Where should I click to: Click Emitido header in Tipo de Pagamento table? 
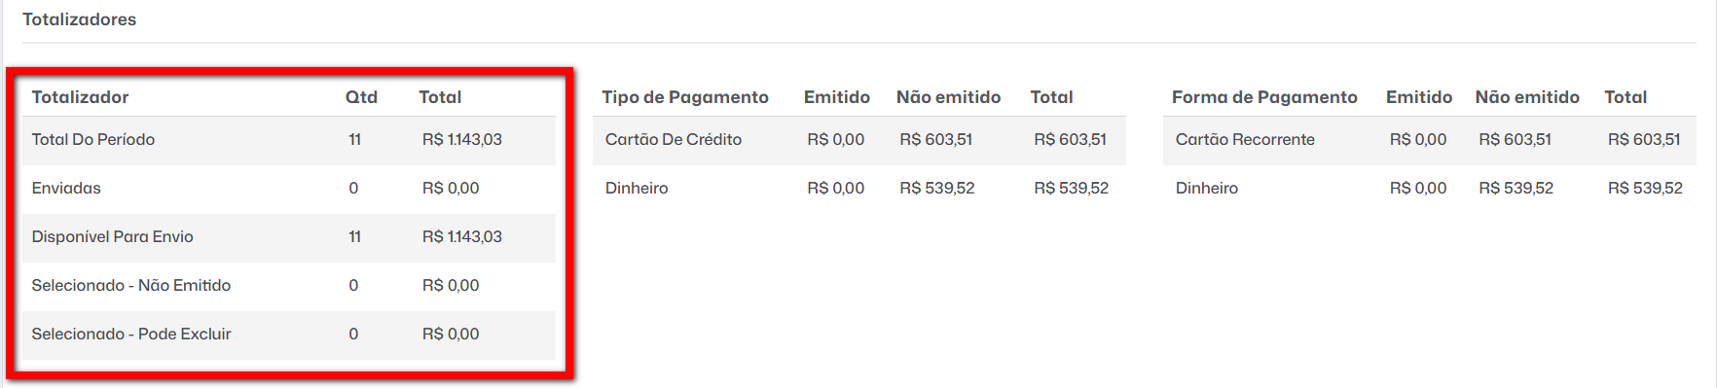coord(837,97)
